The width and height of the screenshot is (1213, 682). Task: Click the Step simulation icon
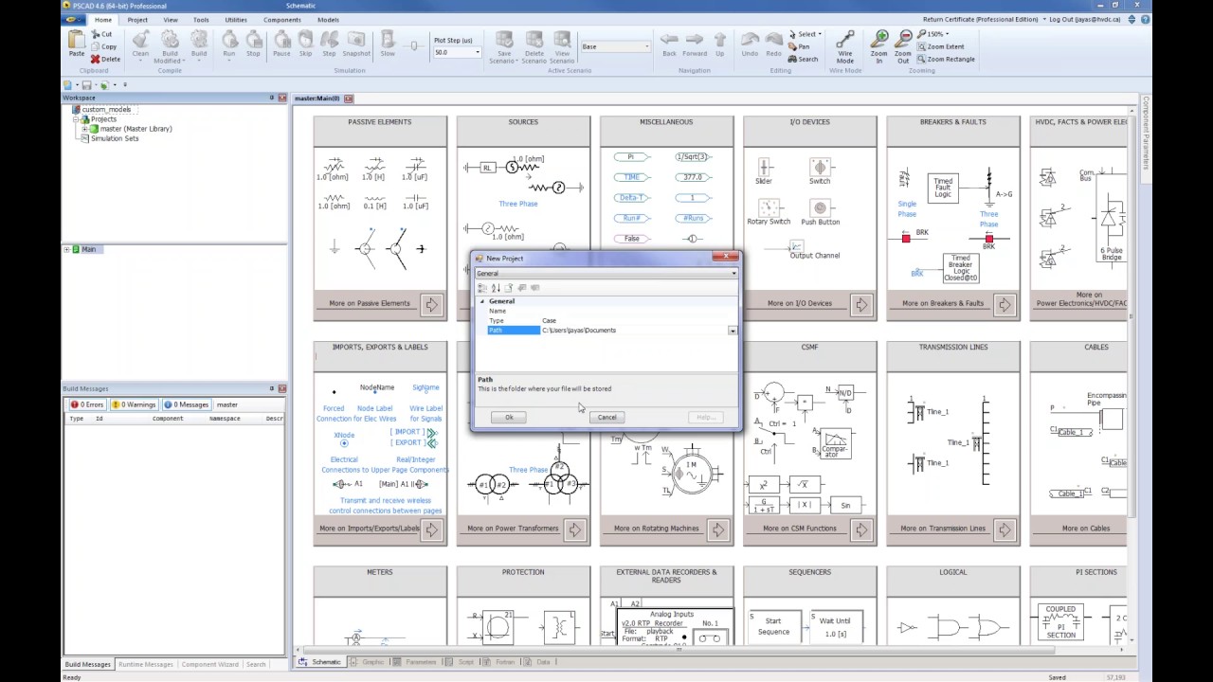(x=329, y=40)
